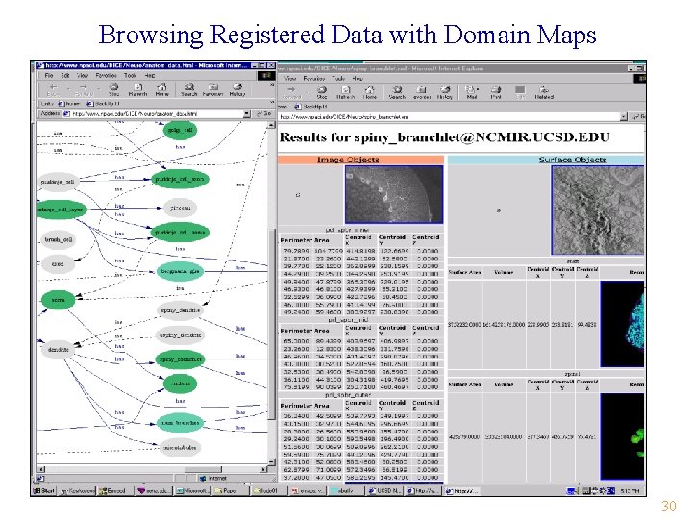Open History icon in left browser toolbar
This screenshot has width=692, height=519.
pyautogui.click(x=237, y=89)
